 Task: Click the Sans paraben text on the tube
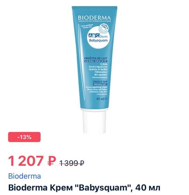[x=87, y=26]
